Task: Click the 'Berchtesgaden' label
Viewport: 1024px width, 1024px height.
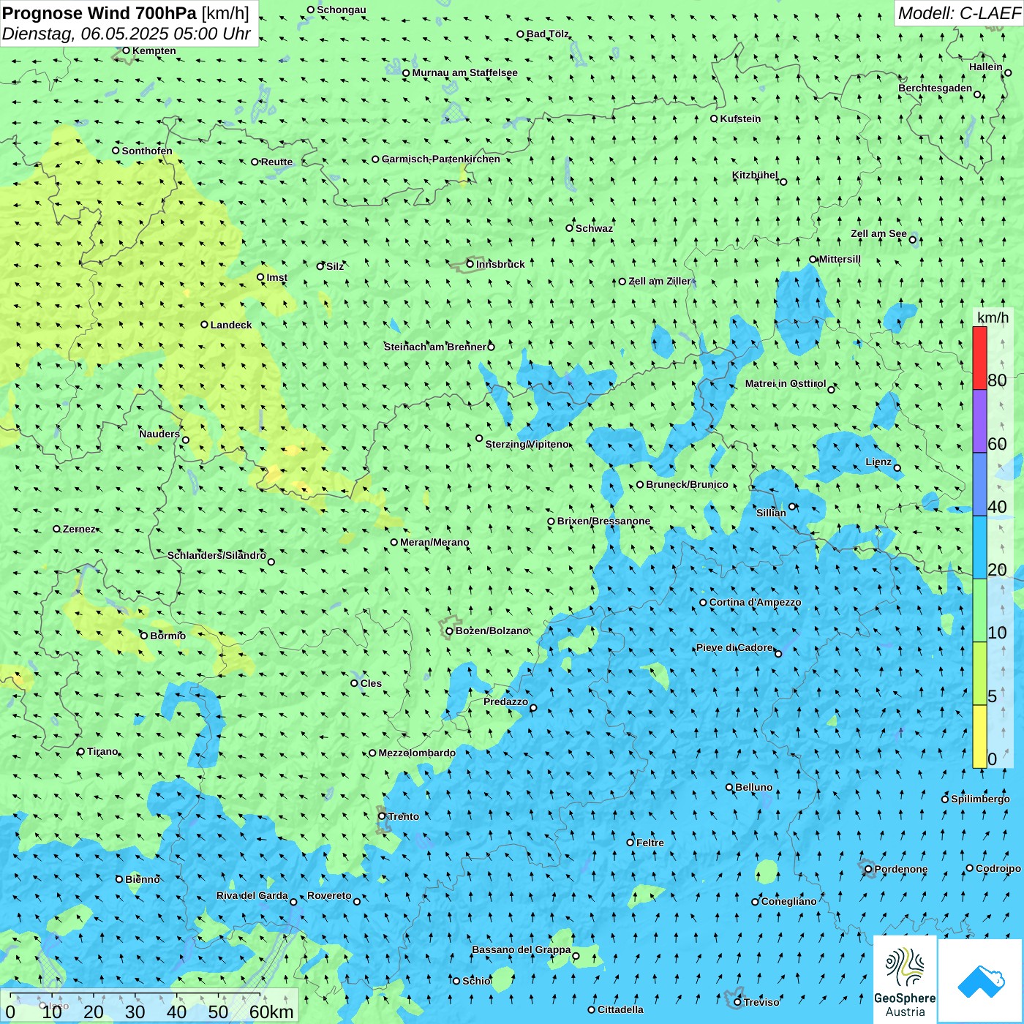Action: (x=935, y=88)
